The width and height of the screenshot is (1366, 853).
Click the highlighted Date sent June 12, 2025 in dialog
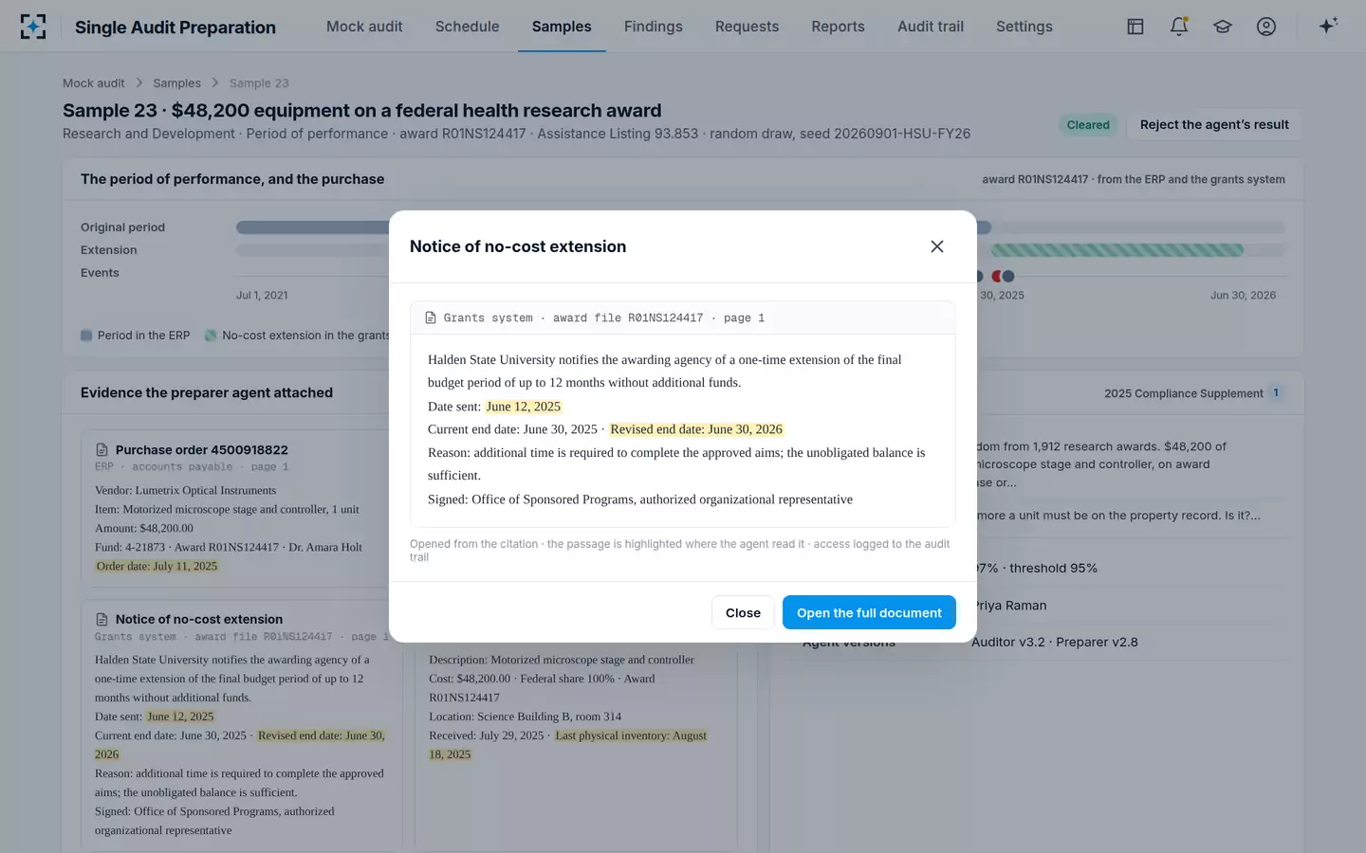(524, 407)
